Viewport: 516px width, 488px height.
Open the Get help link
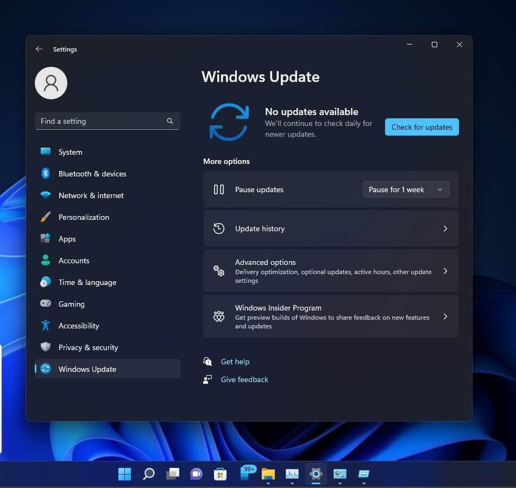click(235, 362)
